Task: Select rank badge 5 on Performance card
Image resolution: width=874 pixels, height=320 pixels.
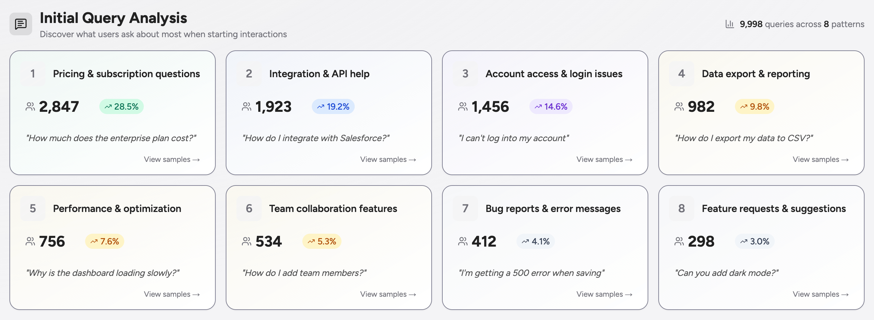Action: [33, 209]
